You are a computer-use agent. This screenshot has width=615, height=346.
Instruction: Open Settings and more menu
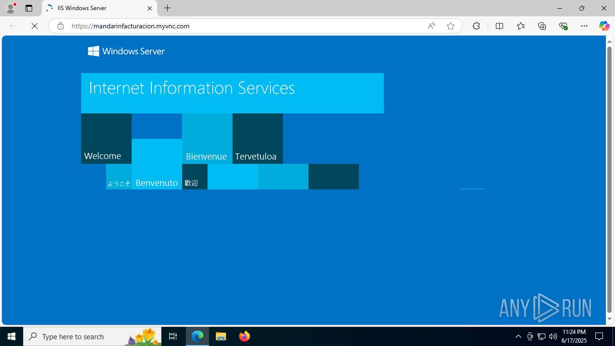(x=584, y=26)
